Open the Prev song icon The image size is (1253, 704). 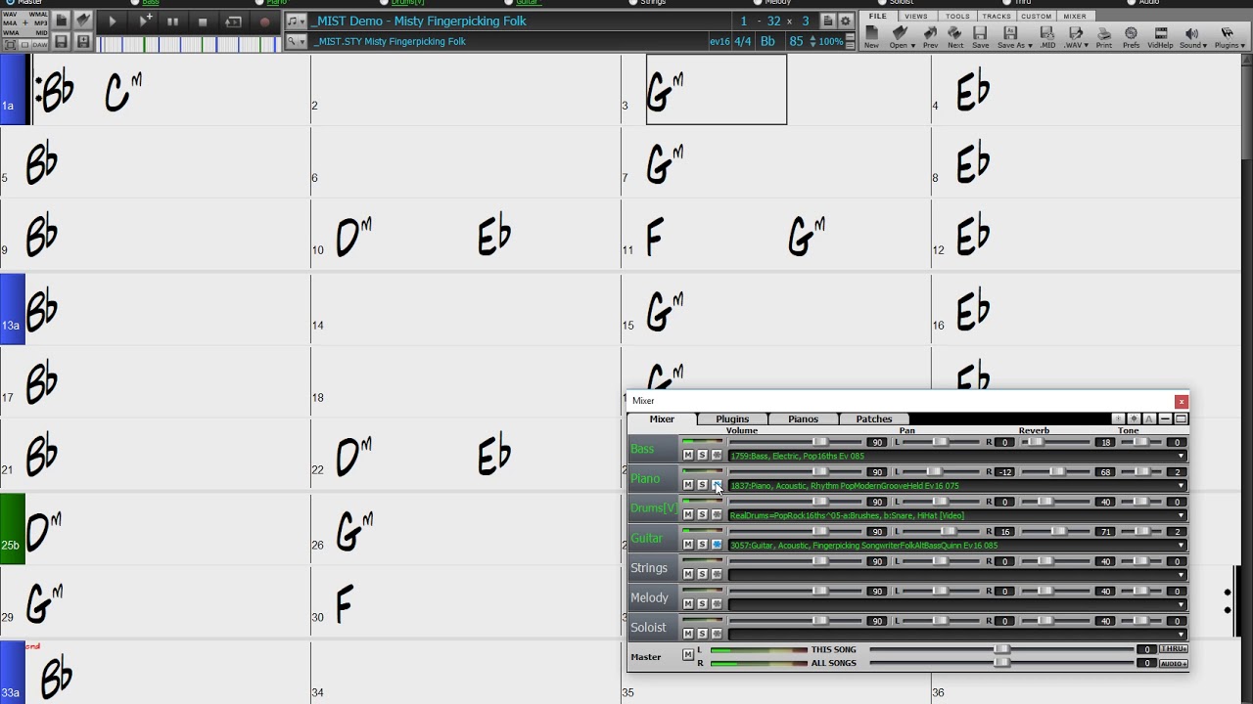click(930, 37)
